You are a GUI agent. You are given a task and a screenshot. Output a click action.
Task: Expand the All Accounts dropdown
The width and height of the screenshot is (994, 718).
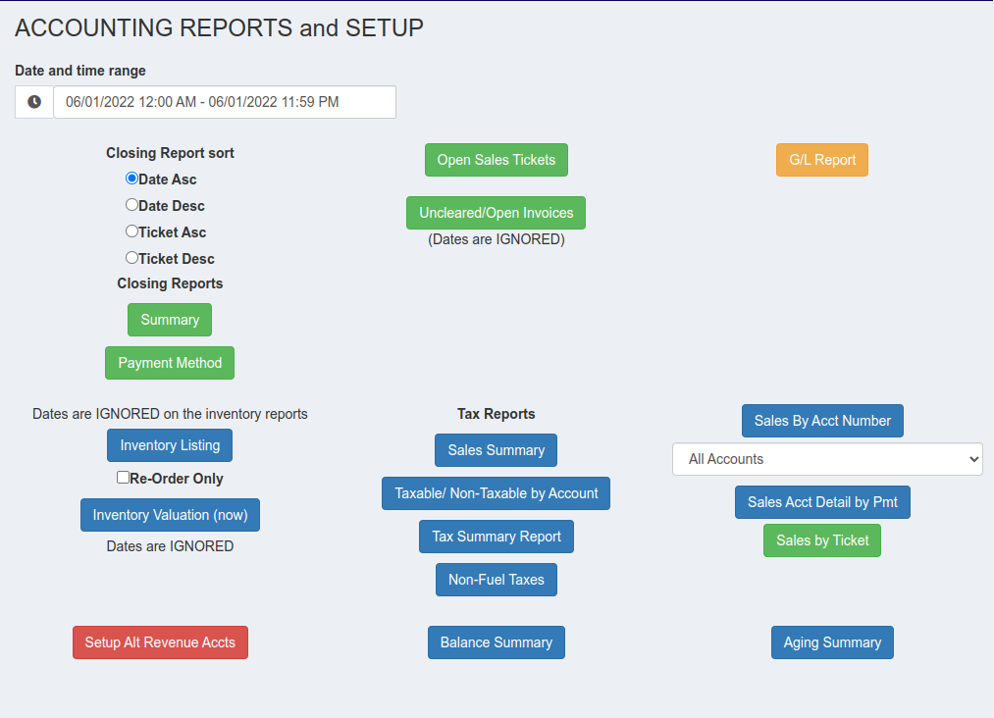827,459
